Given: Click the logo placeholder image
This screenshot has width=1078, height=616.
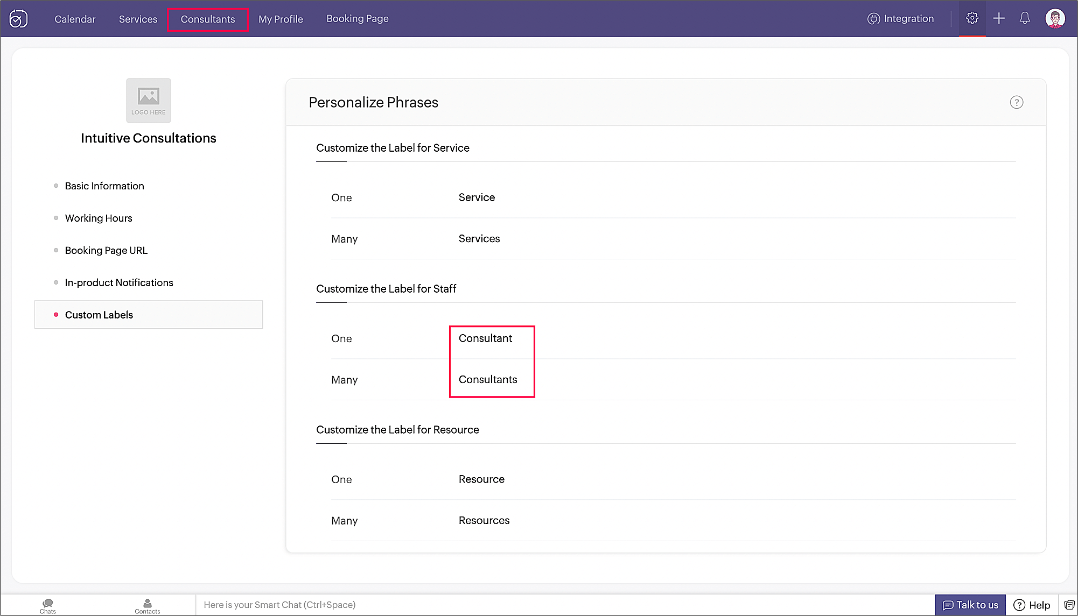Looking at the screenshot, I should [149, 101].
